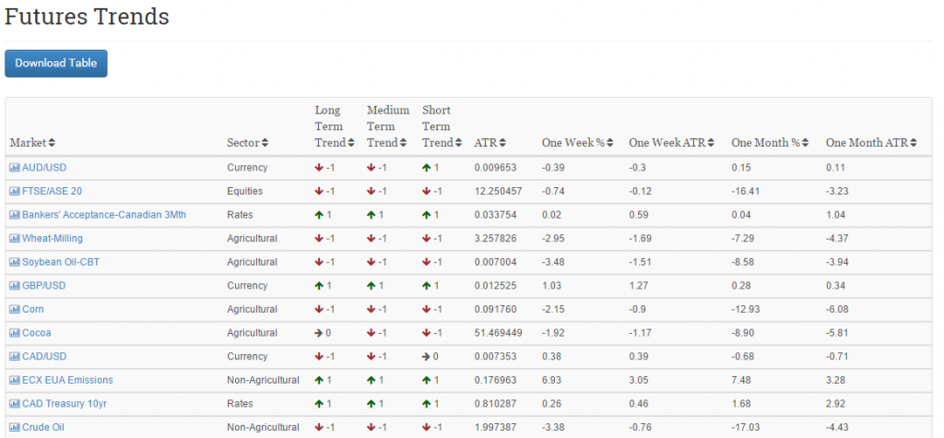Click CAD Treasury 10yr short-term up arrow

pos(426,404)
